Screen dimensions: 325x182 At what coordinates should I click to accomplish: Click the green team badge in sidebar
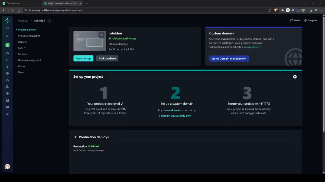(x=8, y=45)
